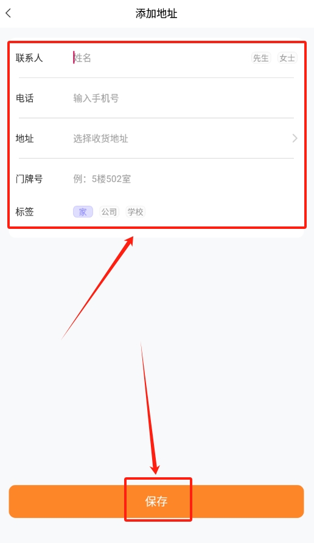Tap the 门牌号 row label
This screenshot has height=543, width=314.
tap(29, 179)
